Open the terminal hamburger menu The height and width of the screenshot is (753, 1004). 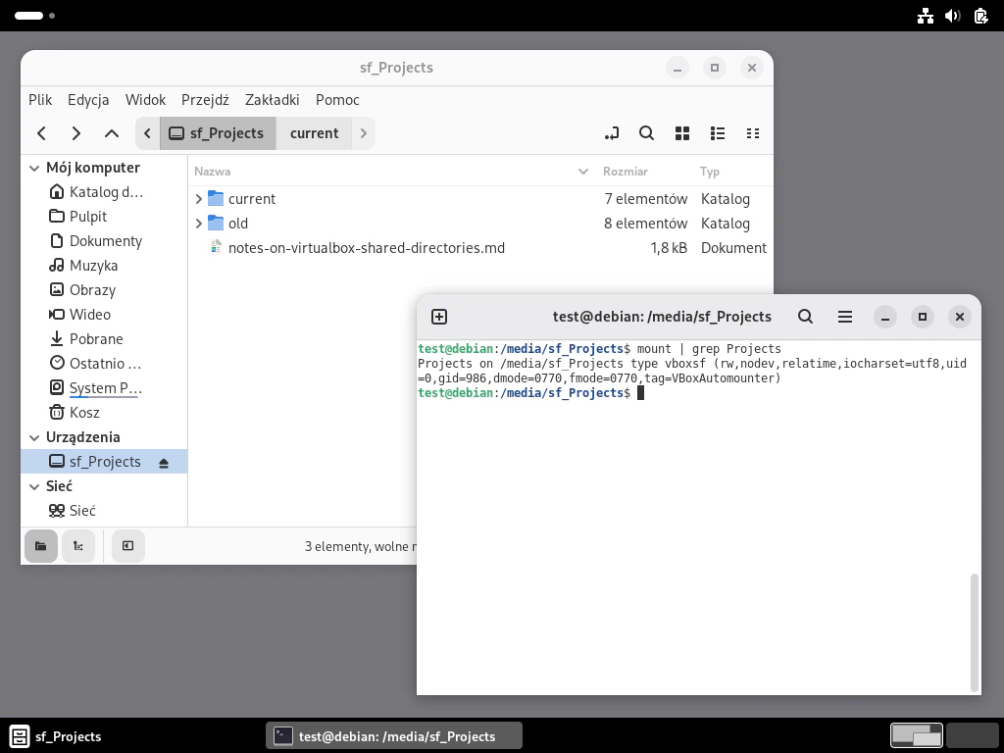(x=844, y=316)
